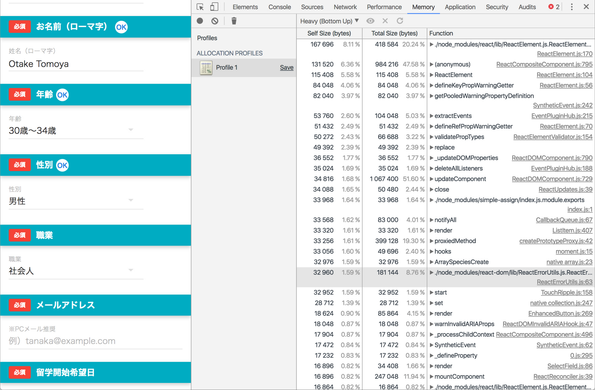Click the trash collect garbage icon

click(x=234, y=21)
